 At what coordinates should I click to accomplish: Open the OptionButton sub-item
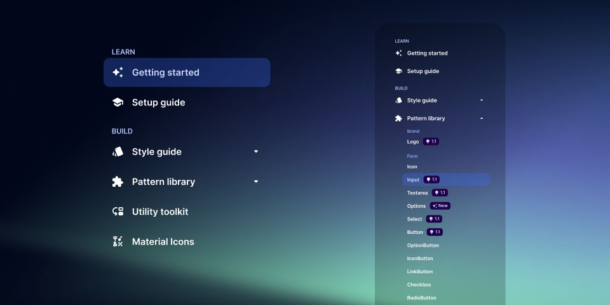click(423, 245)
